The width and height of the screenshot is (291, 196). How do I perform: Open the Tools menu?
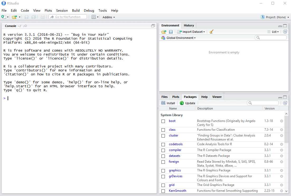pyautogui.click(x=102, y=10)
